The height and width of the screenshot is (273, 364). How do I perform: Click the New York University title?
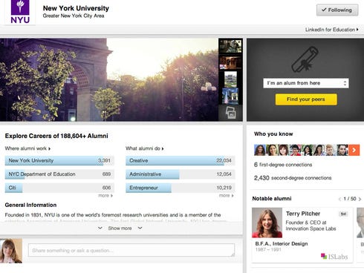(x=76, y=8)
